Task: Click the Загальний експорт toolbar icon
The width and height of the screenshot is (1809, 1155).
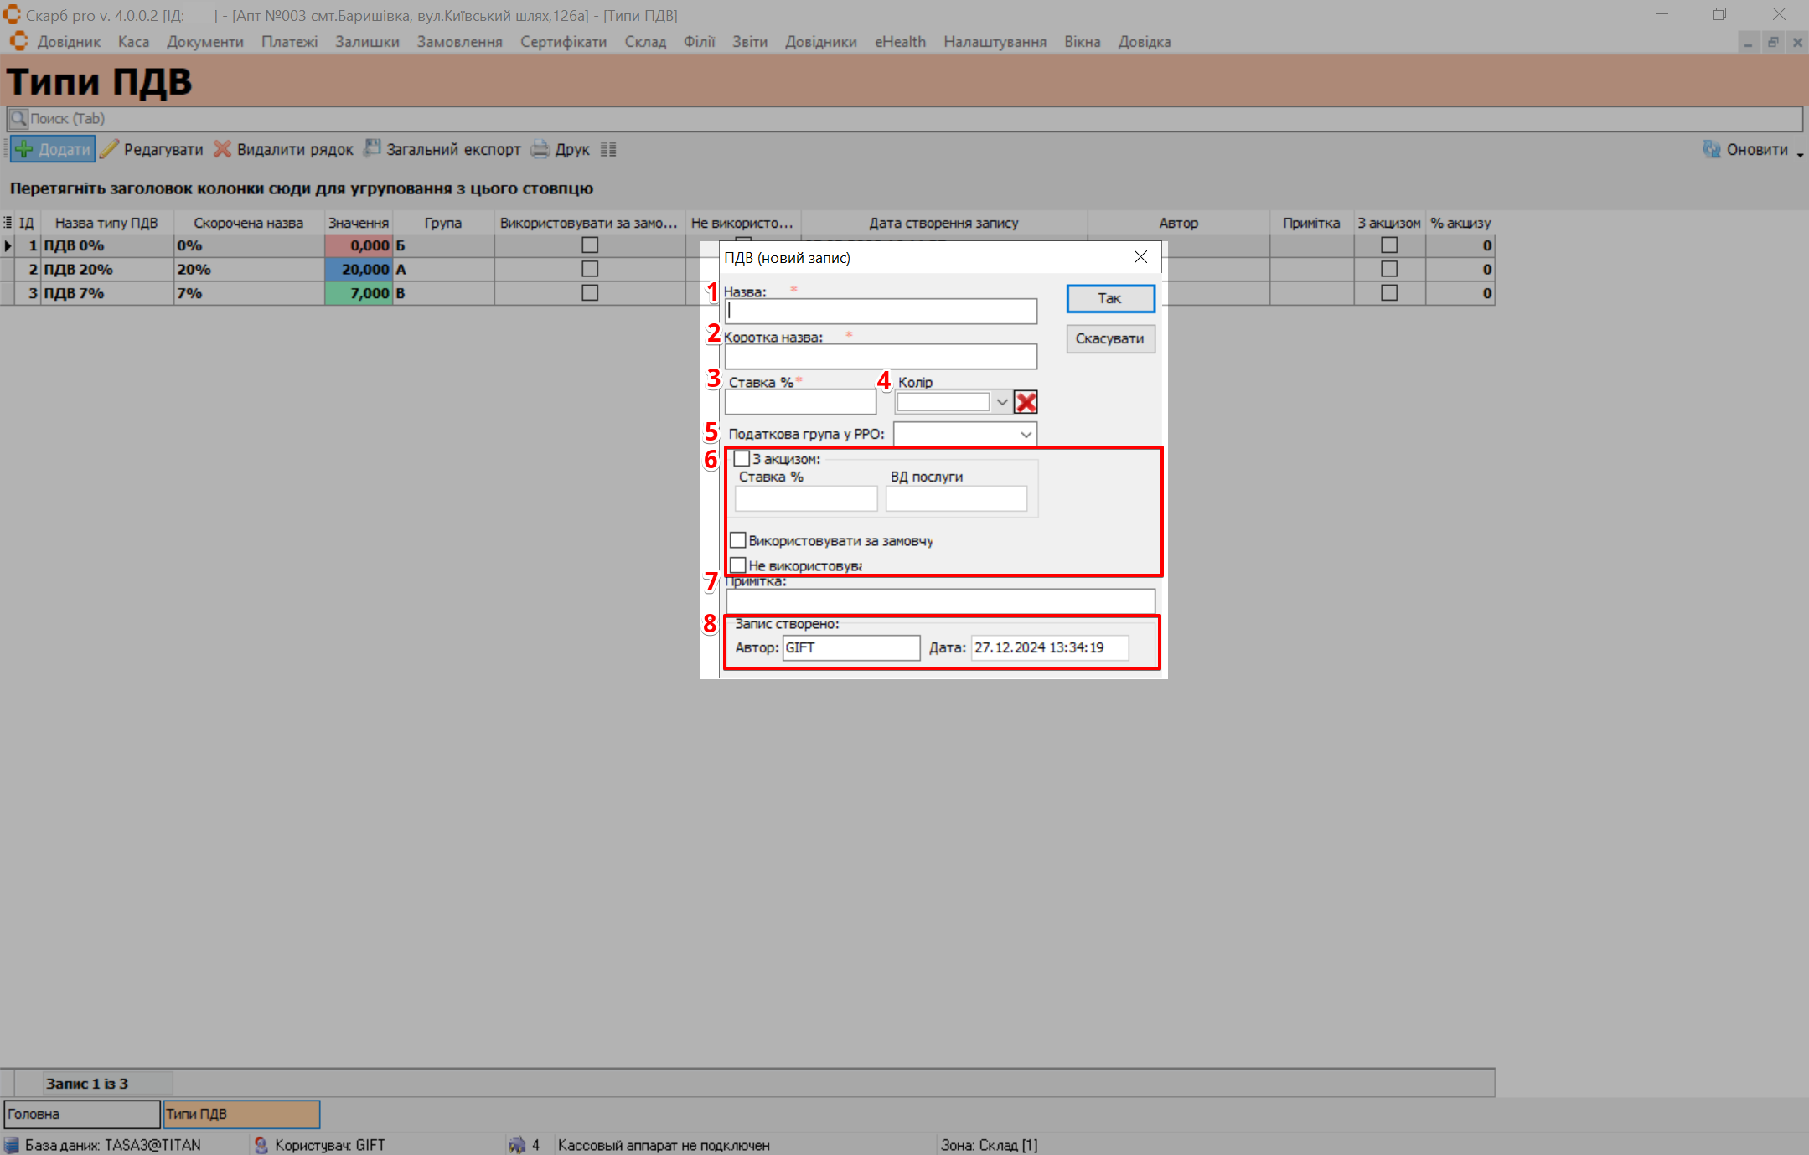Action: point(371,149)
